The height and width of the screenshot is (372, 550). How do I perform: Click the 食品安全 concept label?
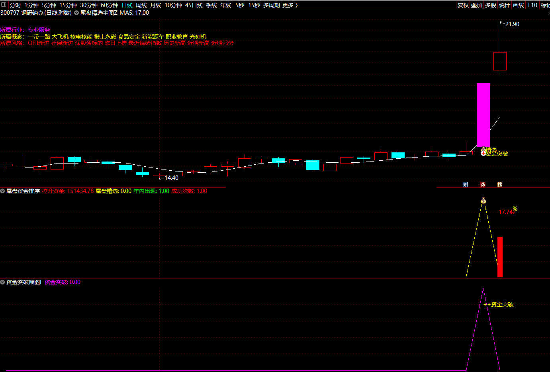[x=129, y=37]
